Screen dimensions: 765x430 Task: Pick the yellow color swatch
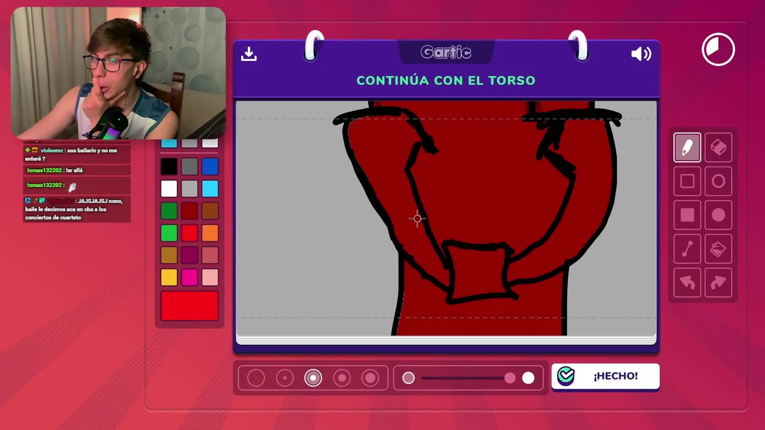(169, 277)
